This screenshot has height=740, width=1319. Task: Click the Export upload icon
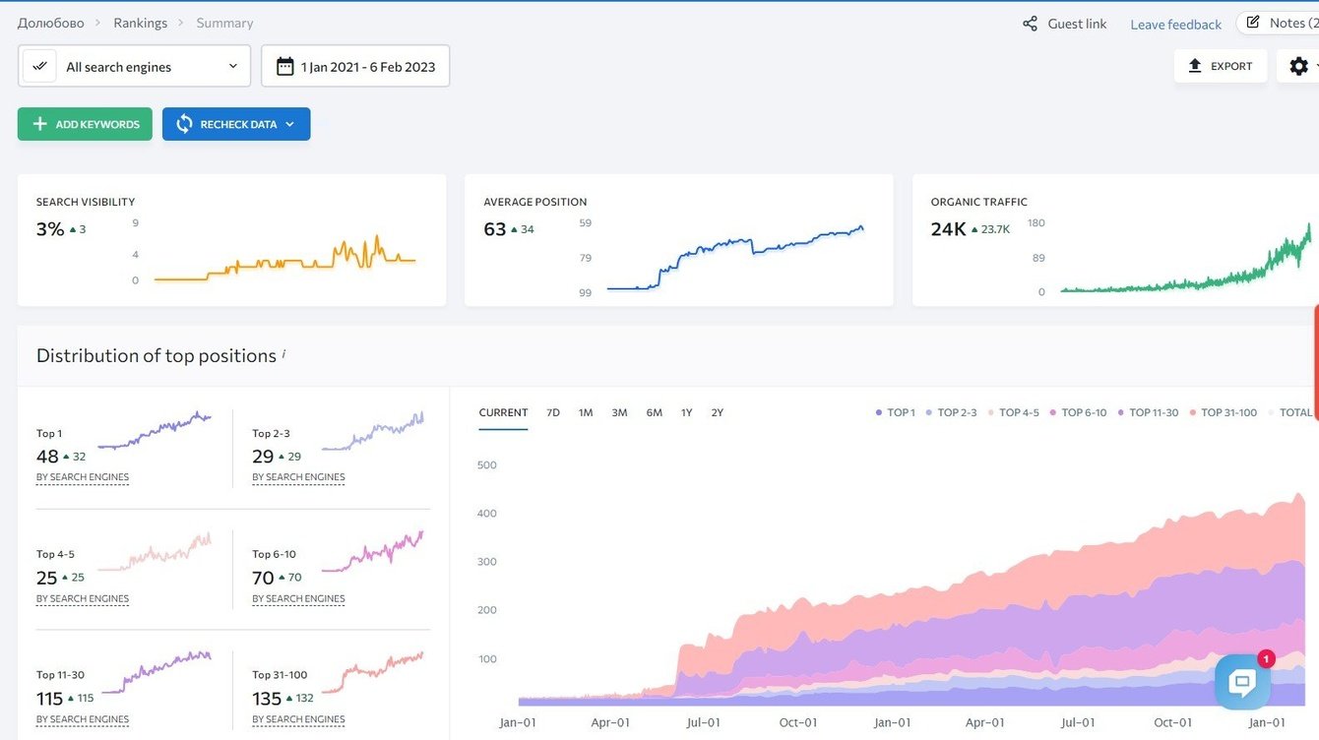[1195, 66]
